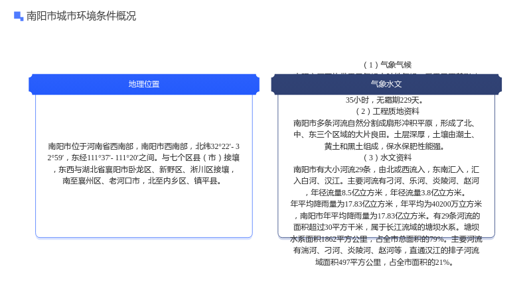Select the (2) 工程质地资料 heading
Screen dimensions: 531x298
(386, 111)
